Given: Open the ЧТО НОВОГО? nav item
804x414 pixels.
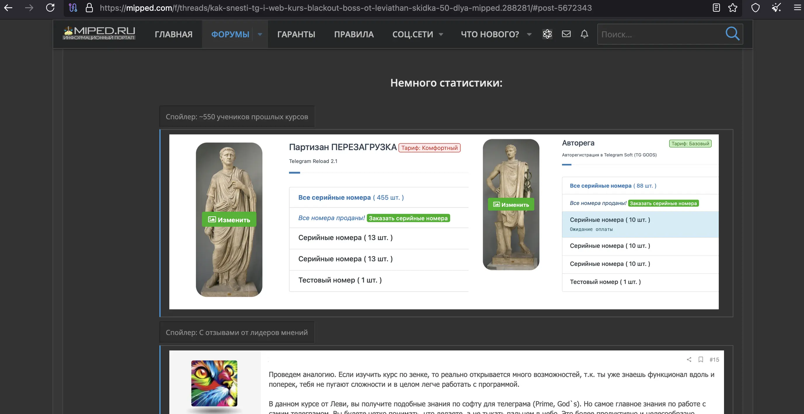Looking at the screenshot, I should 490,34.
